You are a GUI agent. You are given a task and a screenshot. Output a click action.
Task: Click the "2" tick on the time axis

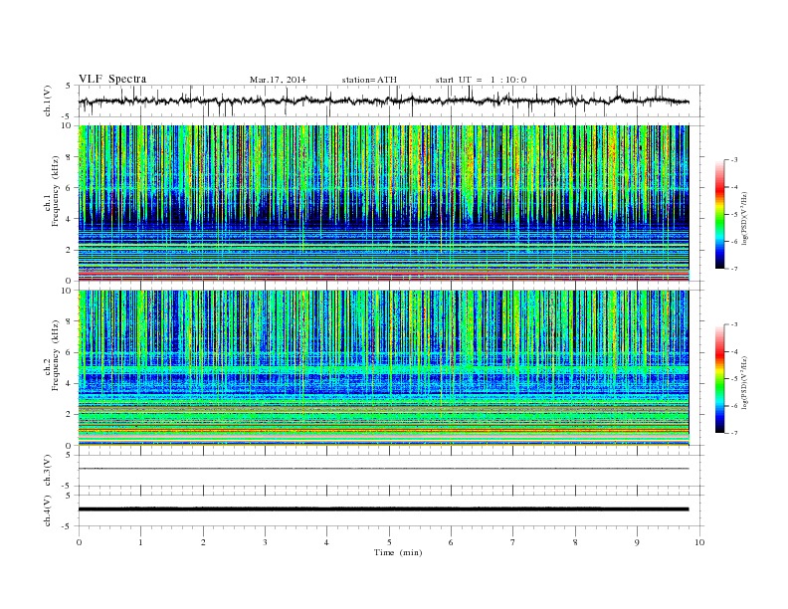click(x=203, y=542)
